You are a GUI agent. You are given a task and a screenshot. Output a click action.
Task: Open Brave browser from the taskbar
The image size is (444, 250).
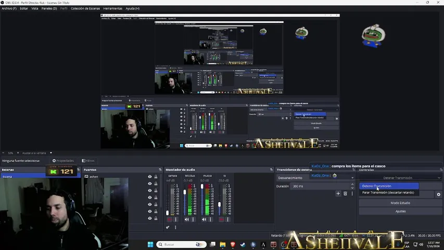233,244
